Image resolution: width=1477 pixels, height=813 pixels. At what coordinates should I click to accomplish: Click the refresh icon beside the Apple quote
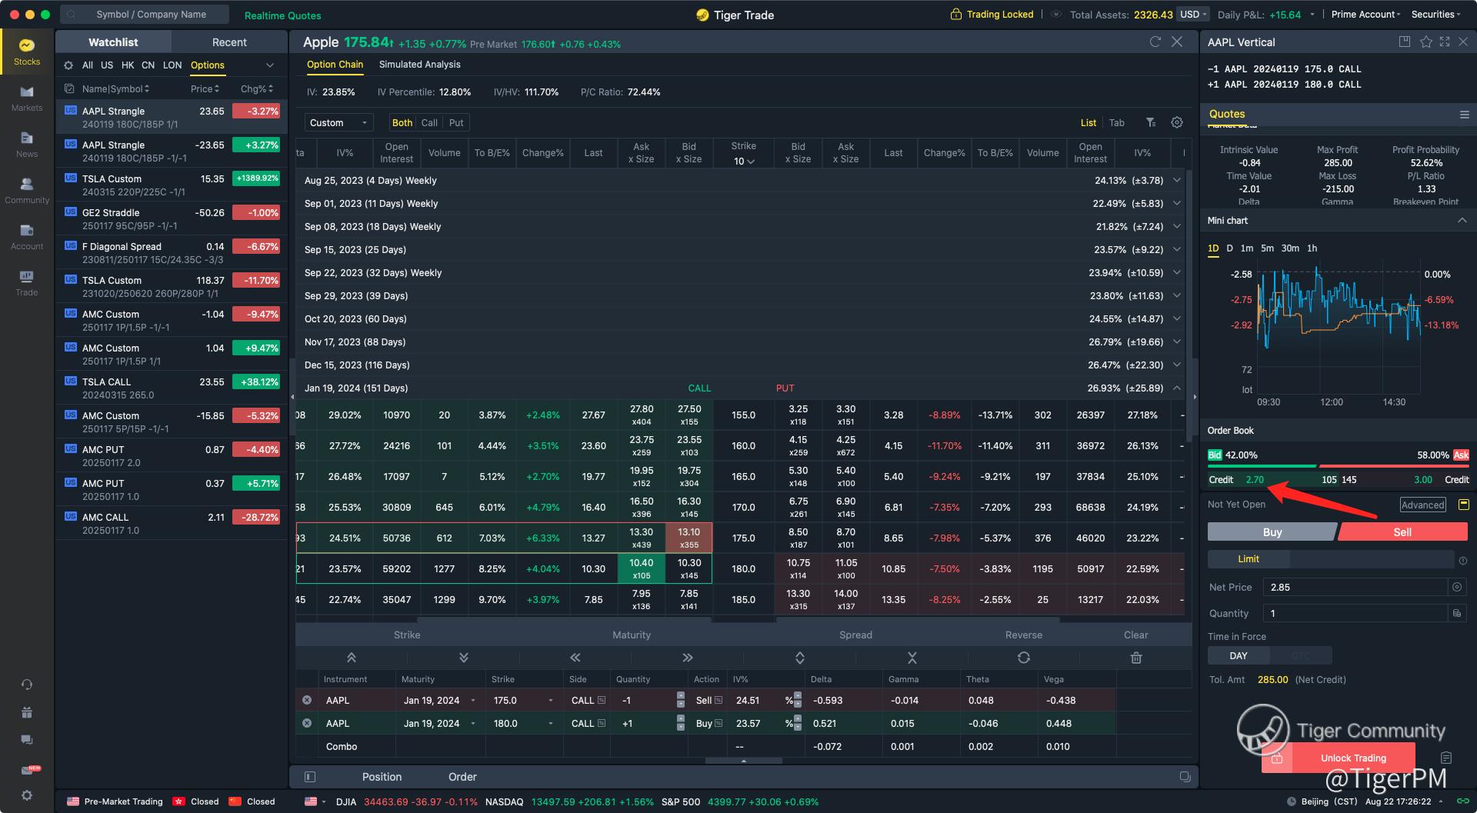click(x=1155, y=42)
